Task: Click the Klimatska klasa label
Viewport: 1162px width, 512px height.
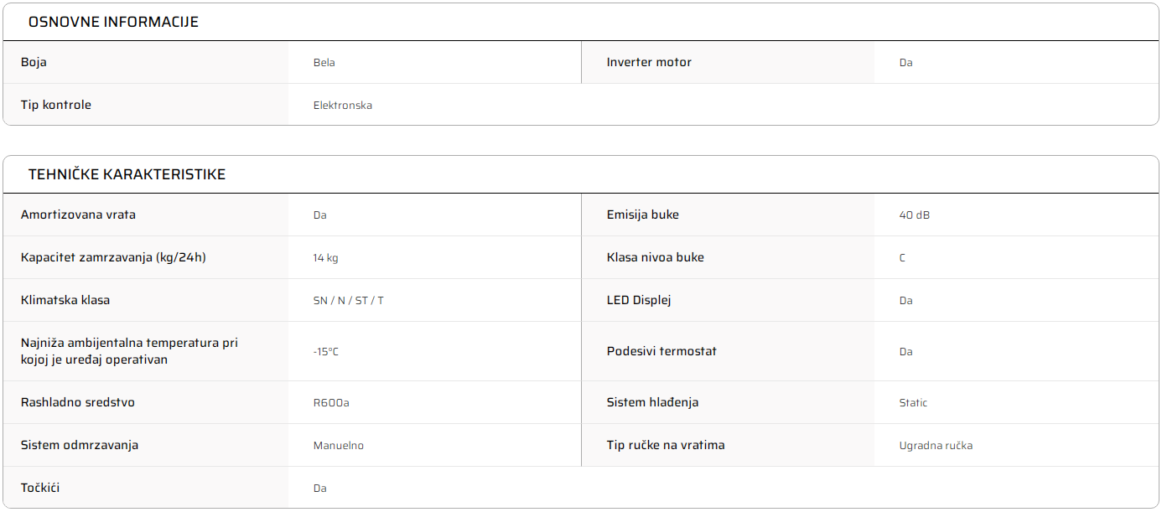Action: (65, 300)
